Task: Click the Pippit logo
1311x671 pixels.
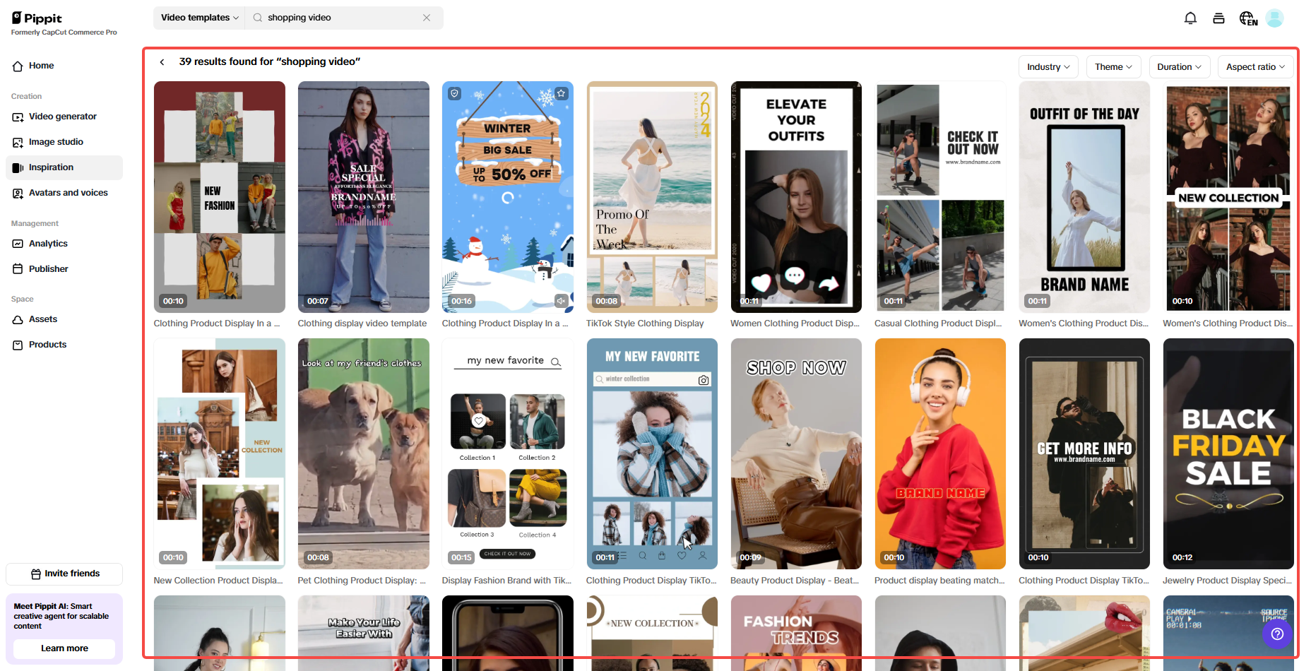Action: point(37,18)
